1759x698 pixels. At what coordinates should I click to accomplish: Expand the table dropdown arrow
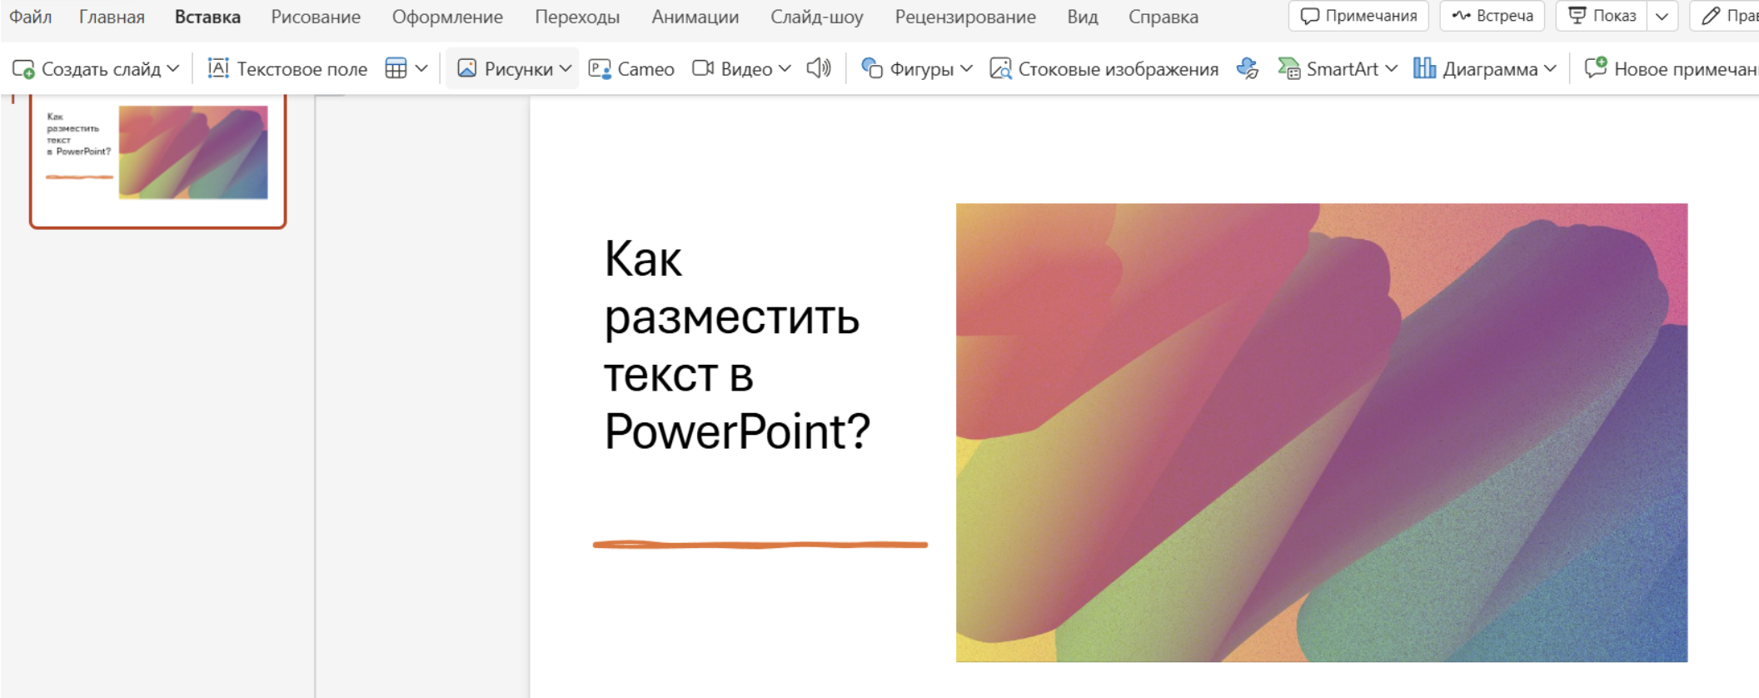pos(421,69)
